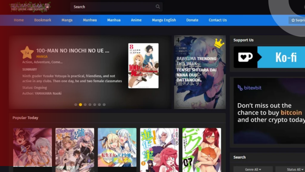The width and height of the screenshot is (305, 172).
Task: Click the 7.4 star rating badge
Action: 27,53
